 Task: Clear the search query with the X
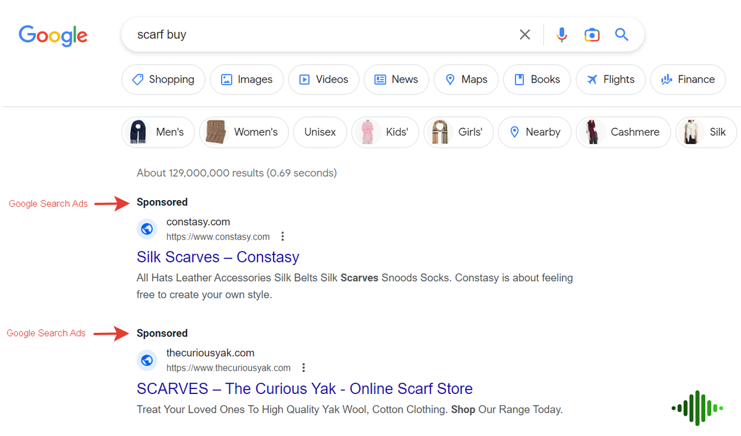(x=525, y=35)
